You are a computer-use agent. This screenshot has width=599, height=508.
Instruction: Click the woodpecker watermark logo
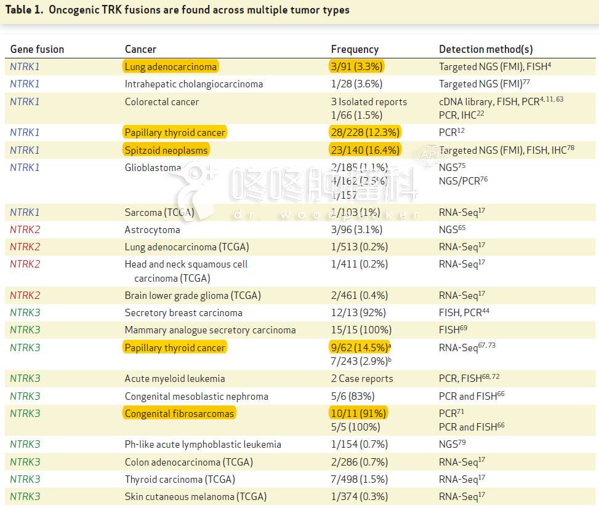coord(196,186)
